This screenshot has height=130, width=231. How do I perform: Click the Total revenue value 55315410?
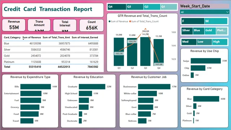(x=35, y=67)
